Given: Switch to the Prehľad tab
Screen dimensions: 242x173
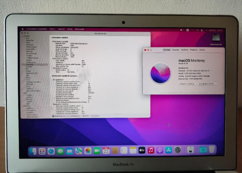Looking at the screenshot, I should pyautogui.click(x=167, y=50).
